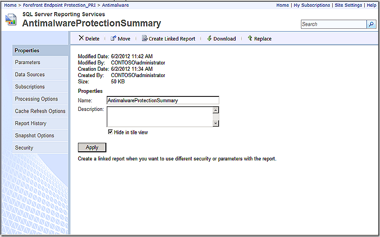Viewport: 380px width, 237px height.
Task: Click the Apply button
Action: point(92,147)
